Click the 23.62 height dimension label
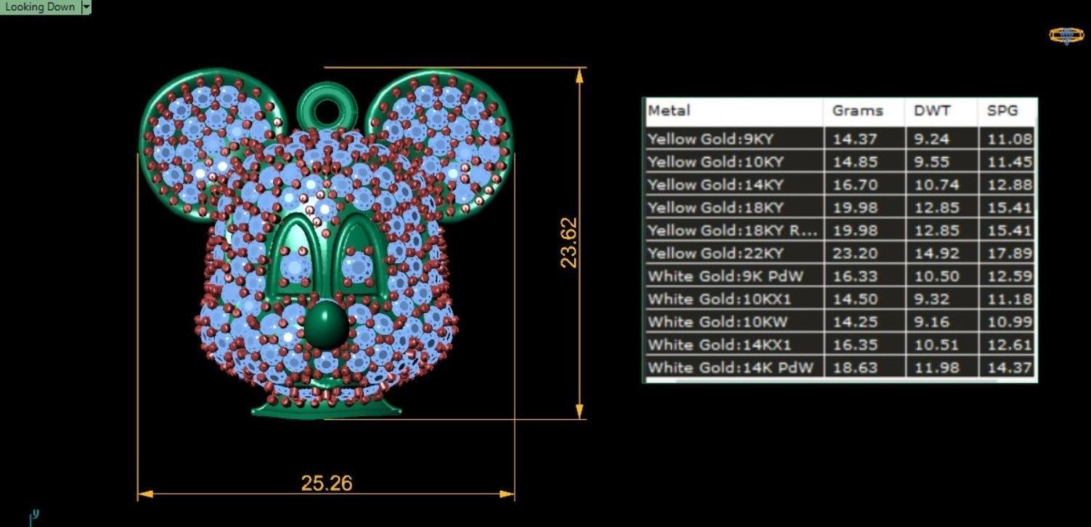Image resolution: width=1091 pixels, height=527 pixels. (x=569, y=243)
